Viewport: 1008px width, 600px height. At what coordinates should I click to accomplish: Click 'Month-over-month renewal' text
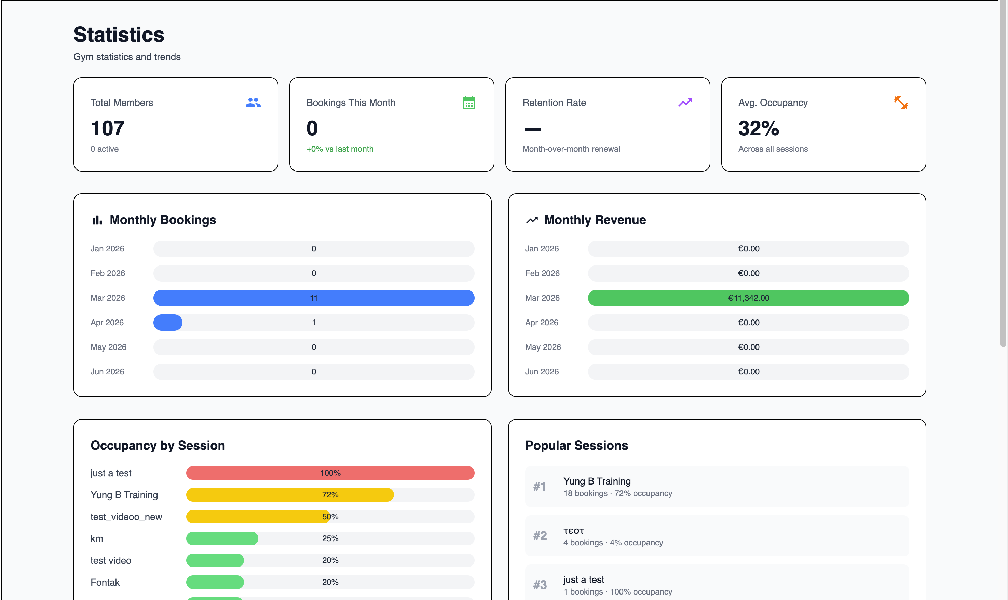pyautogui.click(x=571, y=149)
